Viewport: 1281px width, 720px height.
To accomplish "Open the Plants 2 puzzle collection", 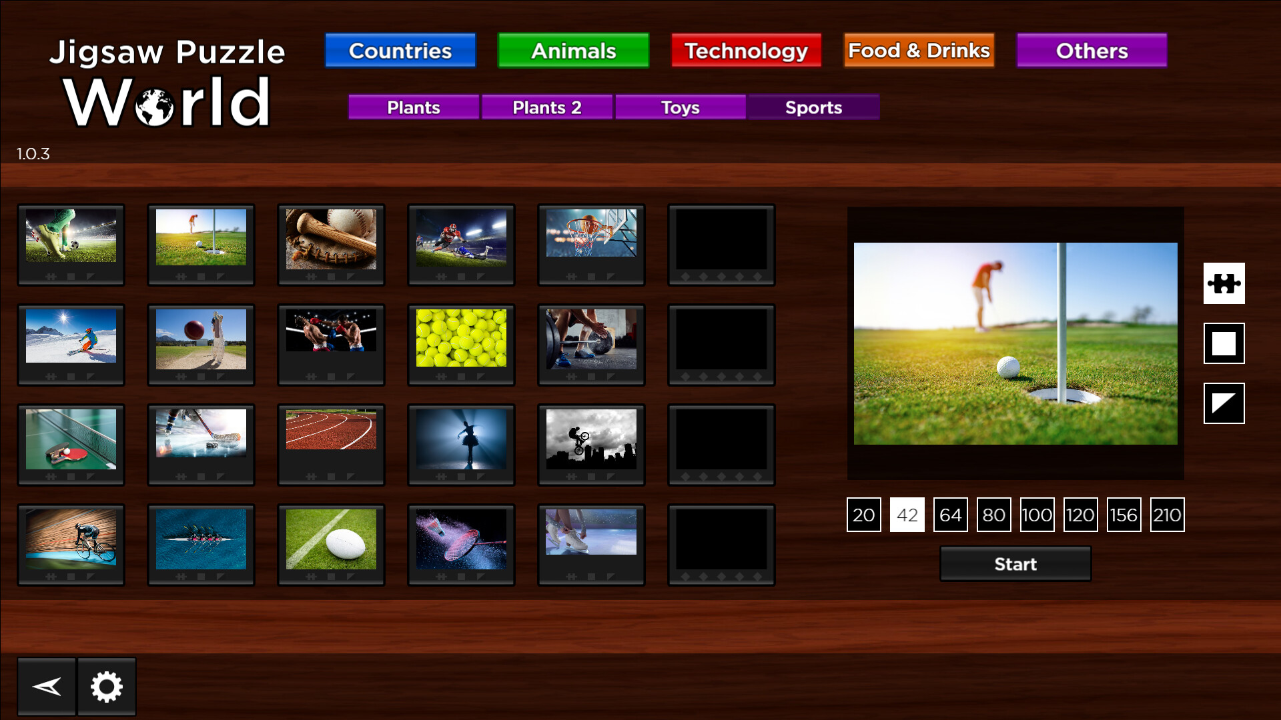I will tap(546, 107).
